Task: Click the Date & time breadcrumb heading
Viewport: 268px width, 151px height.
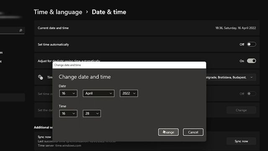Action: (x=109, y=12)
